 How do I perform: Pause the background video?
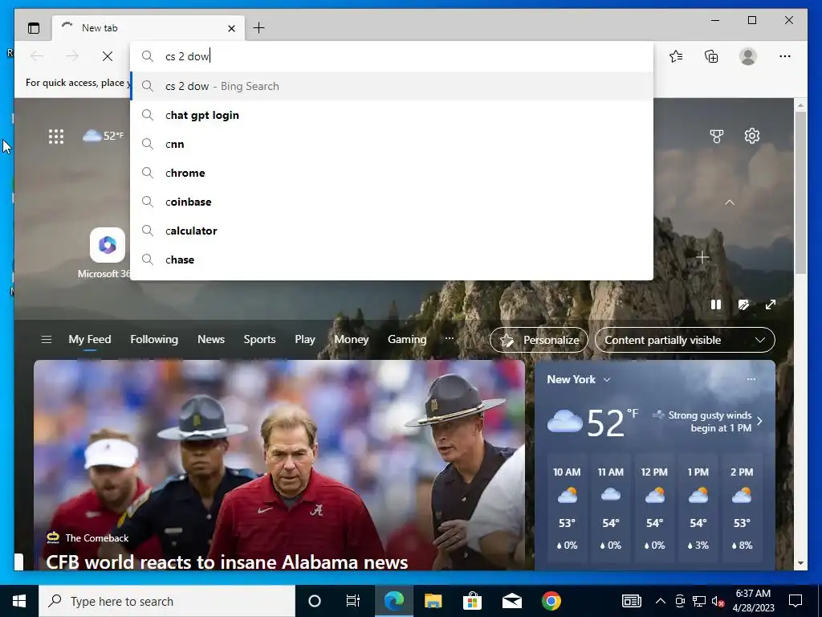click(716, 304)
